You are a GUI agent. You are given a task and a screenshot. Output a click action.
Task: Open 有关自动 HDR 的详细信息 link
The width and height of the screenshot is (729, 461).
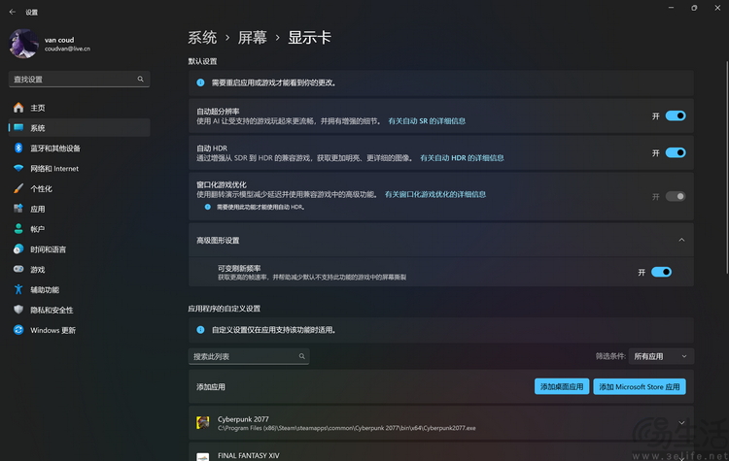point(462,158)
